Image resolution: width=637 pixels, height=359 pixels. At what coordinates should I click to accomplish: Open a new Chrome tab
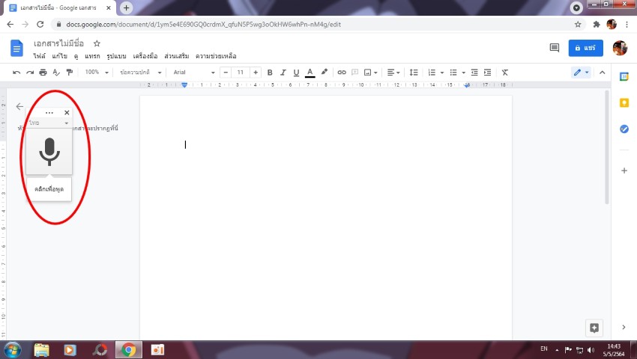click(x=126, y=7)
